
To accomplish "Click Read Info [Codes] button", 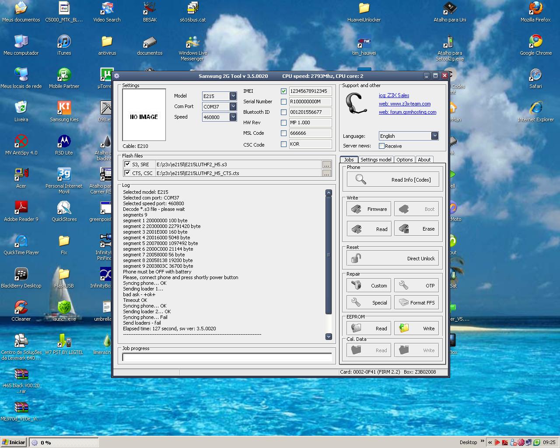I will tap(392, 179).
